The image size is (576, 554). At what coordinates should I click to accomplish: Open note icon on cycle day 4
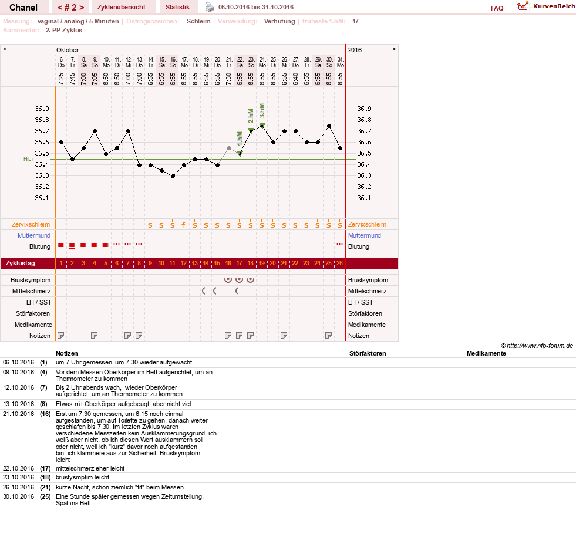tap(95, 336)
